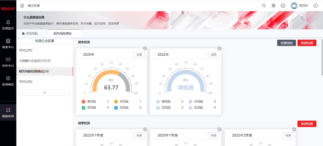Click the red high-risk icon in 2020年 card
This screenshot has width=323, height=146.
84,101
